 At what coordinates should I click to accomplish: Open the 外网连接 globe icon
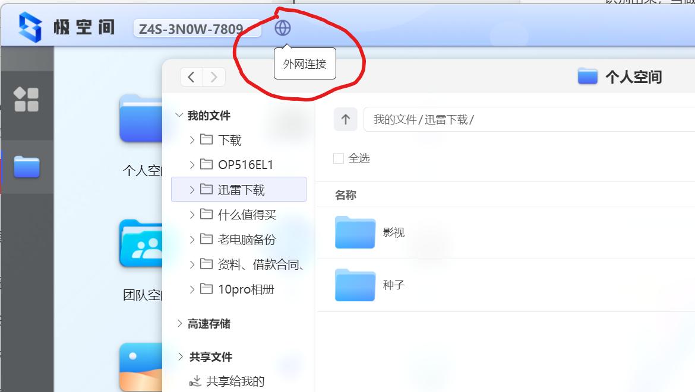click(x=283, y=28)
